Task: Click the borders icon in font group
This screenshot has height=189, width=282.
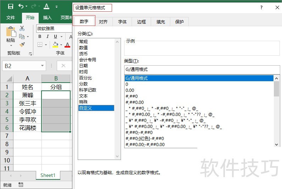Action: (40, 45)
